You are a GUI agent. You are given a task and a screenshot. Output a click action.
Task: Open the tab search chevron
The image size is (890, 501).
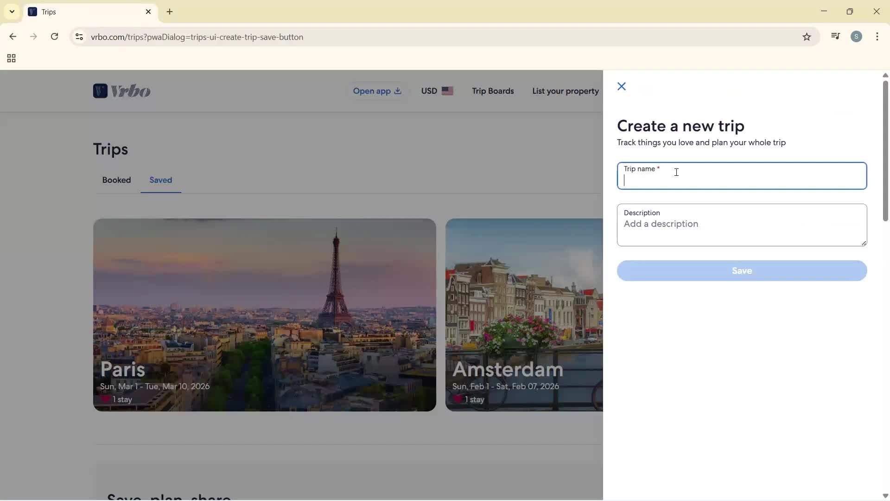click(12, 12)
